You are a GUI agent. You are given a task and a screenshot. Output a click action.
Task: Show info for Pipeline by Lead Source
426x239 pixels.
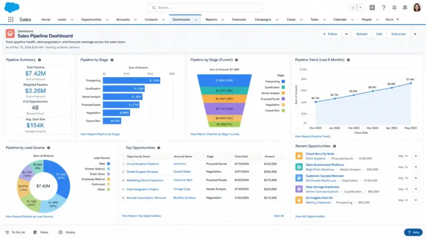click(x=49, y=148)
